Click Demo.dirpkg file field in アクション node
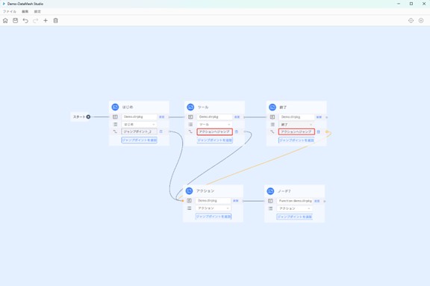The image size is (430, 286). (214, 201)
